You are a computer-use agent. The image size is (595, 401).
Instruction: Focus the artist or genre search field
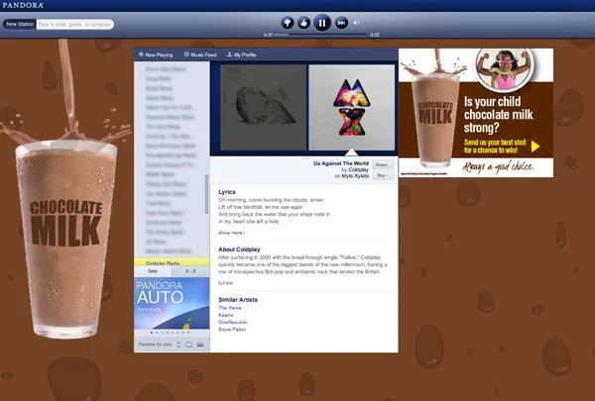coord(74,24)
